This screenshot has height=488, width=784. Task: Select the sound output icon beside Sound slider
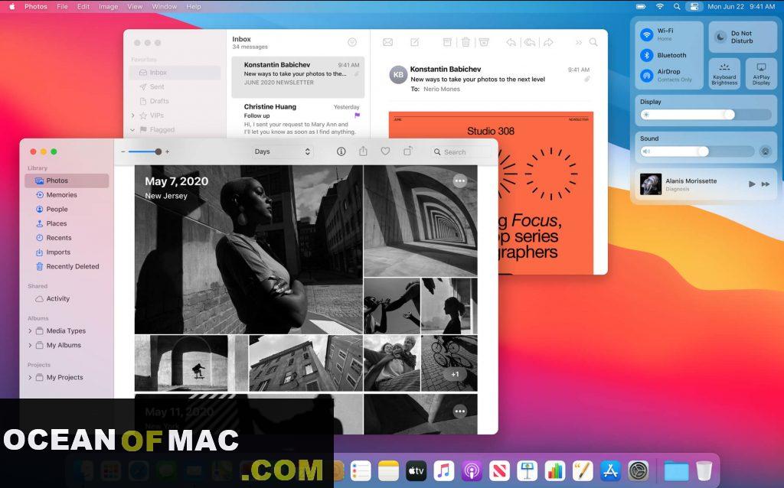tap(765, 151)
